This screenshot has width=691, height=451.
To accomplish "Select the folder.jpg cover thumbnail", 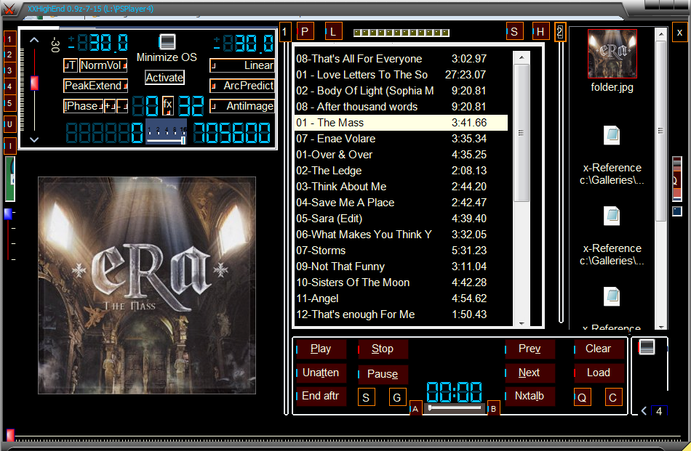I will (x=612, y=54).
